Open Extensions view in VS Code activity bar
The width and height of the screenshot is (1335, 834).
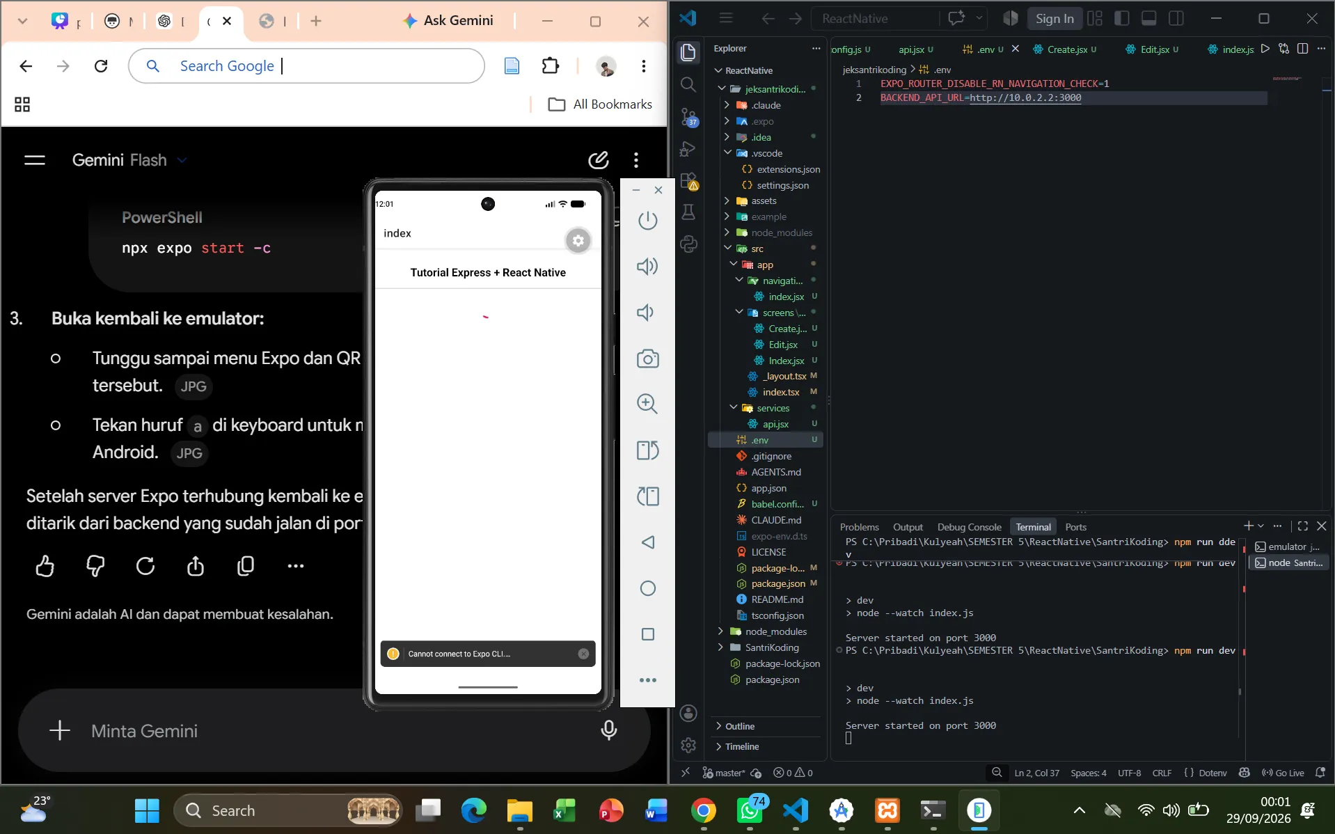pos(688,181)
